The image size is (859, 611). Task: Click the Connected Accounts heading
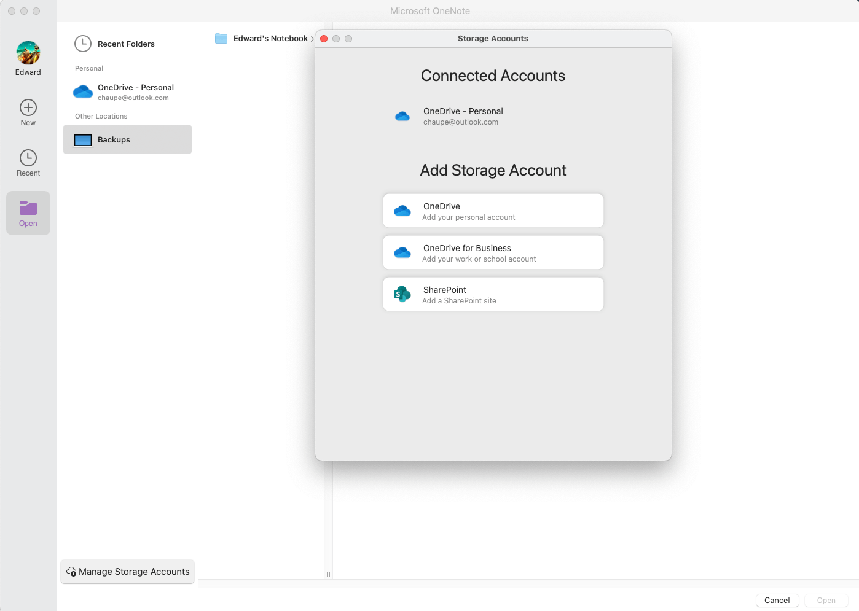(x=493, y=76)
